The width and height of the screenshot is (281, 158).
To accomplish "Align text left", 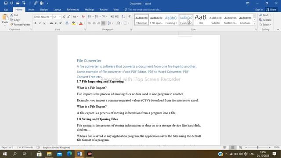I will (90, 23).
